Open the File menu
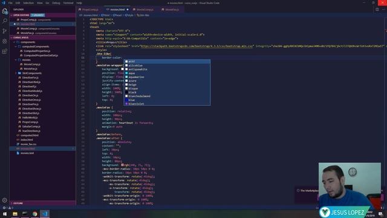This screenshot has height=218, width=387. coord(10,3)
